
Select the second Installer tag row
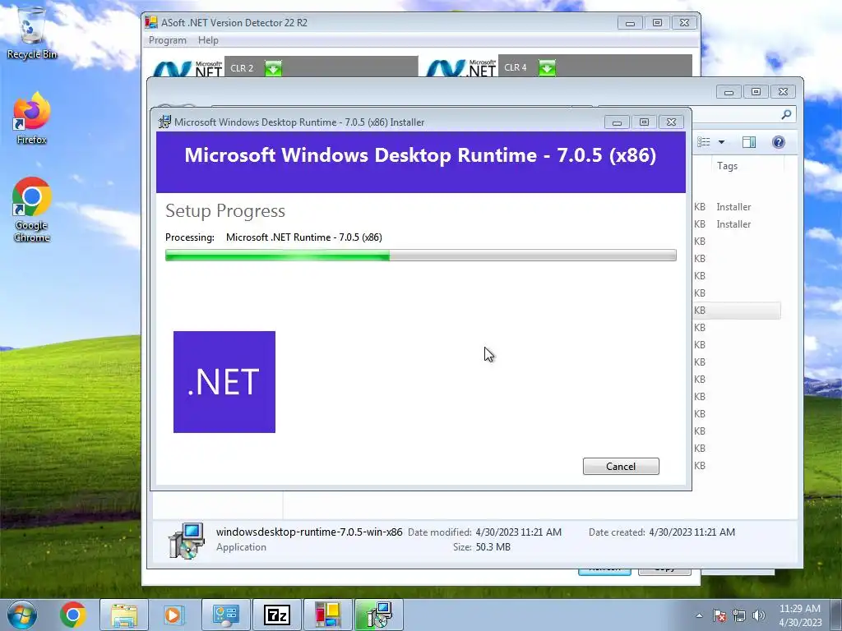(733, 224)
